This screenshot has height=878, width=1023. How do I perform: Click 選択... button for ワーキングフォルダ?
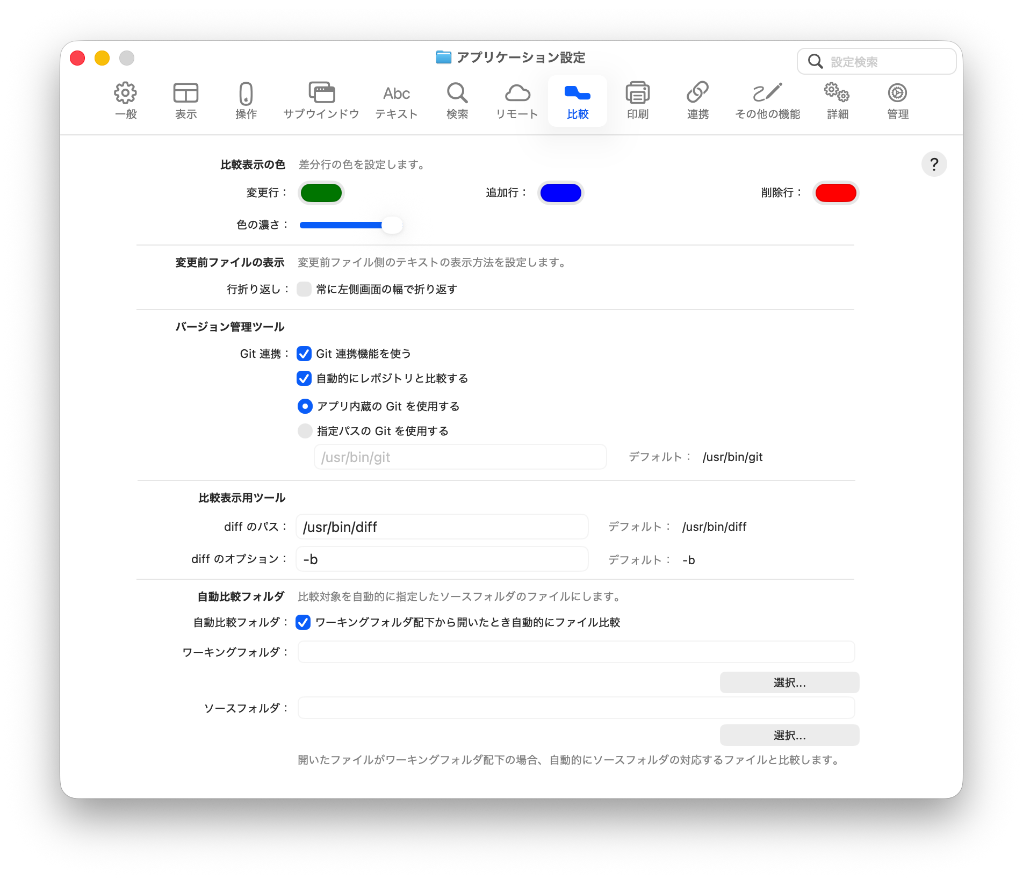[789, 682]
